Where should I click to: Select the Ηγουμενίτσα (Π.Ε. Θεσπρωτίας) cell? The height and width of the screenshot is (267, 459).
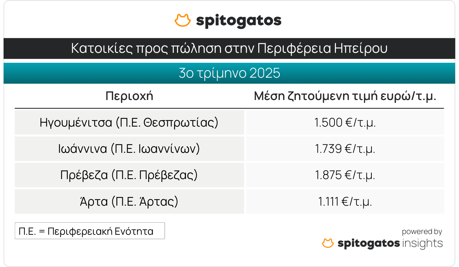[129, 122]
